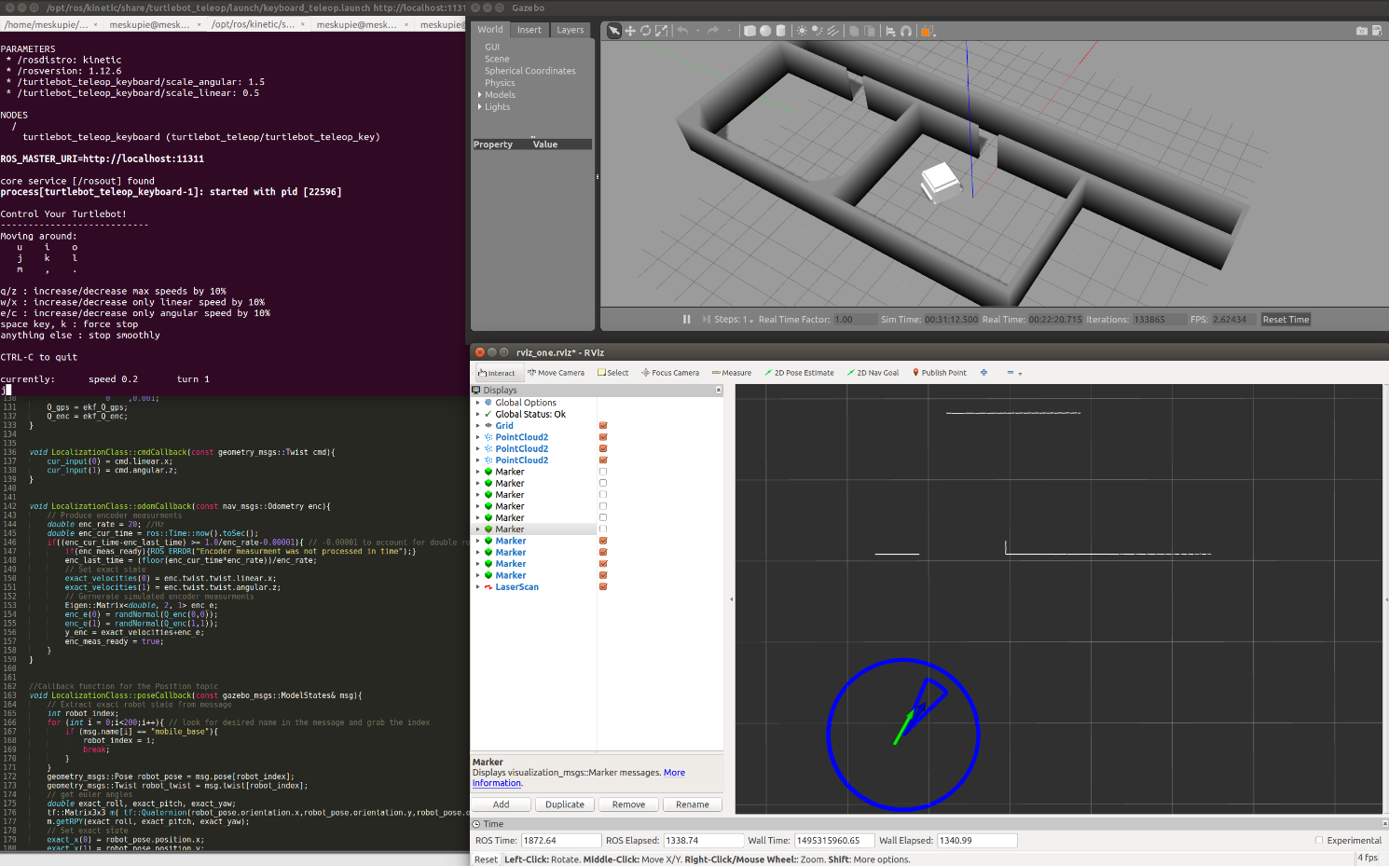Click Gazebo's paste icon
Image resolution: width=1389 pixels, height=866 pixels.
point(870,31)
